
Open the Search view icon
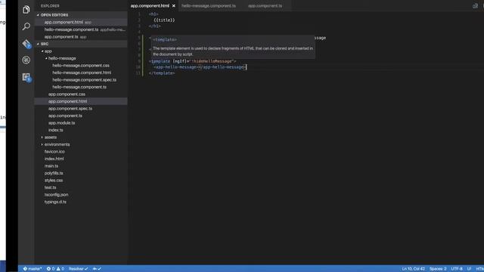[26, 26]
